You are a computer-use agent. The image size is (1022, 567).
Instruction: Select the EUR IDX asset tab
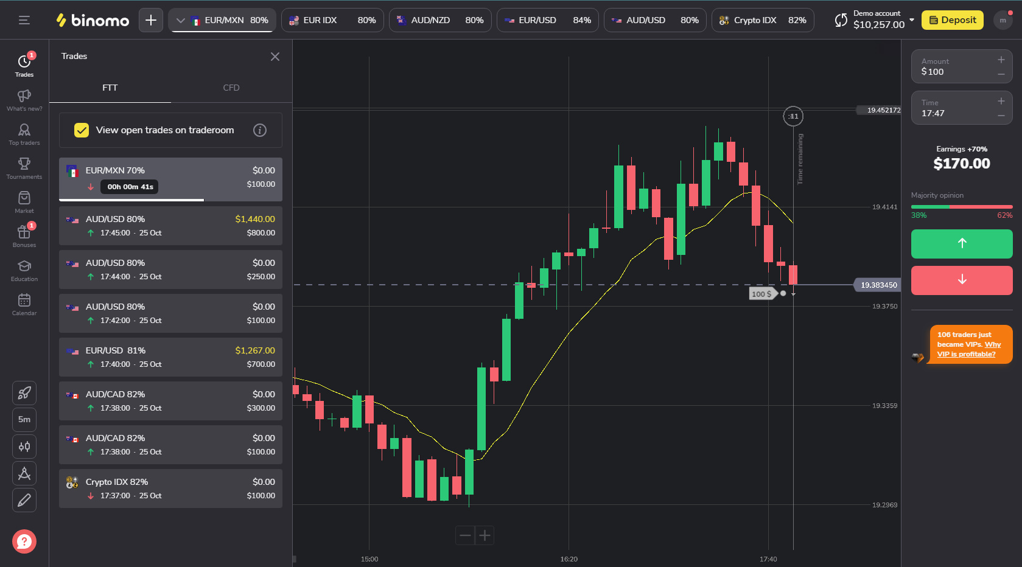[332, 20]
